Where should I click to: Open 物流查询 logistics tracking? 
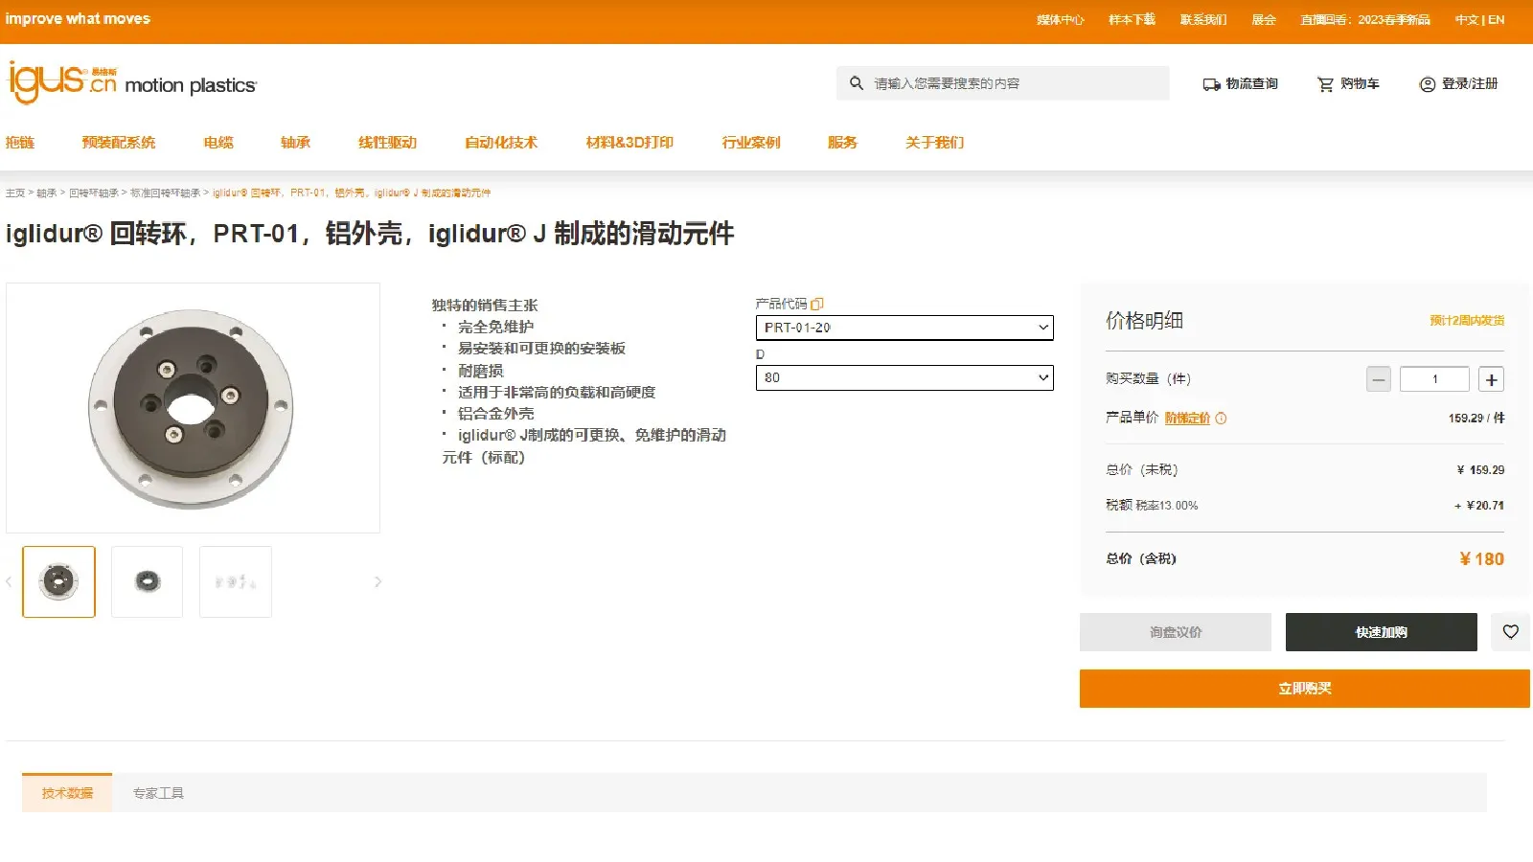(x=1240, y=84)
